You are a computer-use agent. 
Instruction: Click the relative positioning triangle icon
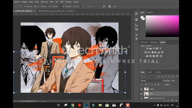pyautogui.click(x=35, y=6)
